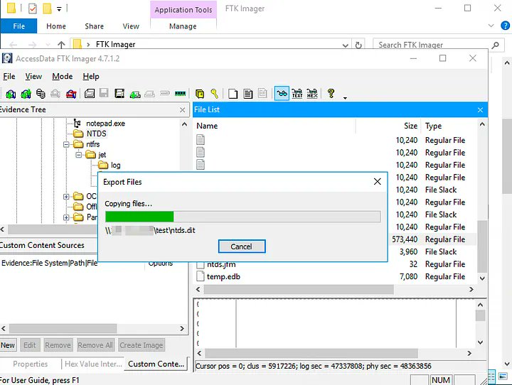Click the blue help icon in Explorer ribbon

(x=505, y=26)
